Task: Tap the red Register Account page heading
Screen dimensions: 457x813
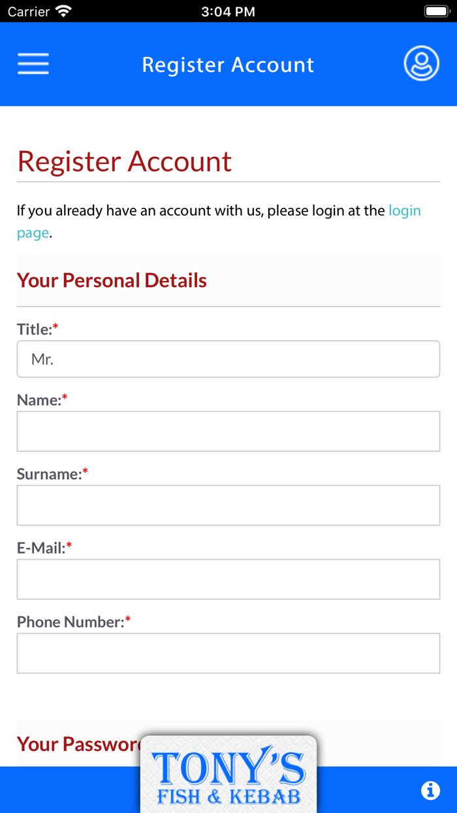Action: (x=124, y=161)
